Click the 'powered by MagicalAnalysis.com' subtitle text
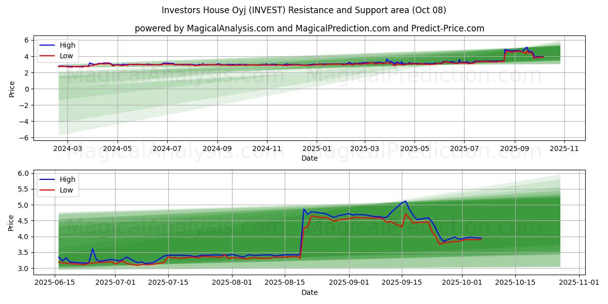The width and height of the screenshot is (608, 304). [309, 28]
